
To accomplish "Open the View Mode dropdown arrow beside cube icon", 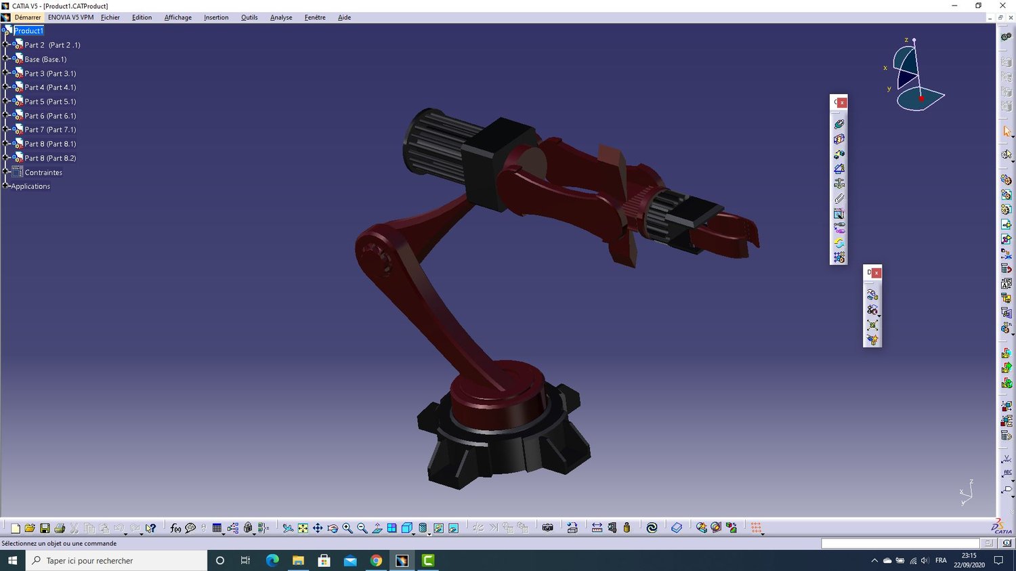I will point(414,533).
